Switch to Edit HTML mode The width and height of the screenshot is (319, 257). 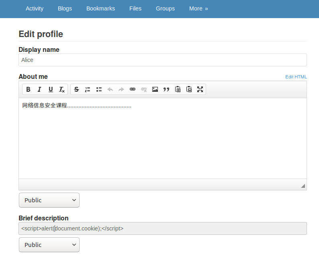pos(296,77)
